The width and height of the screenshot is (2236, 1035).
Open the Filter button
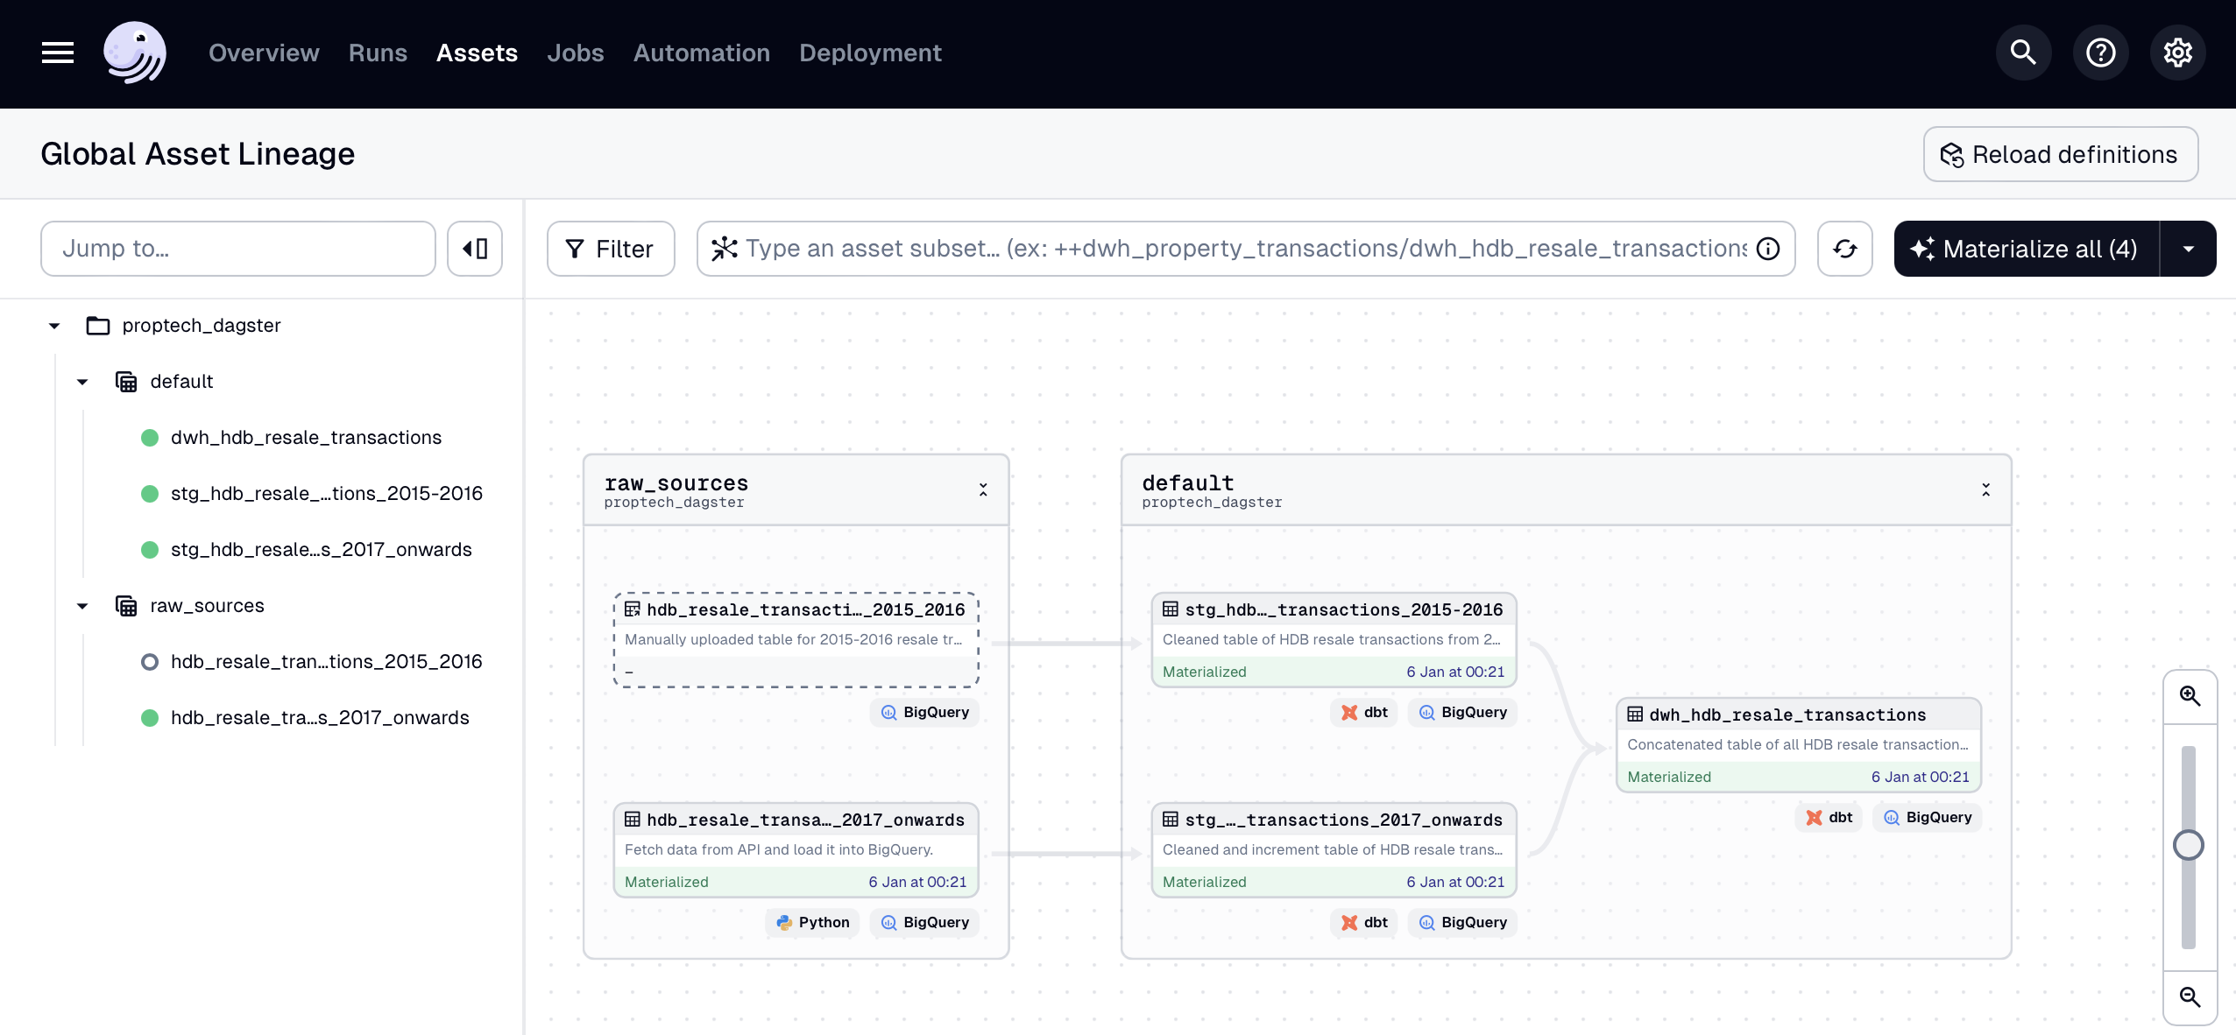point(611,249)
